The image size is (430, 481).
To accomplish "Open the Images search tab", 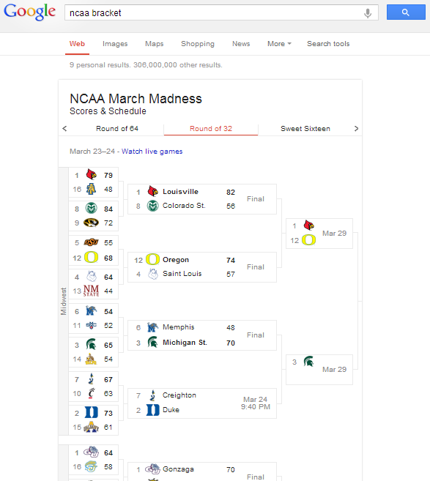I will tap(115, 44).
